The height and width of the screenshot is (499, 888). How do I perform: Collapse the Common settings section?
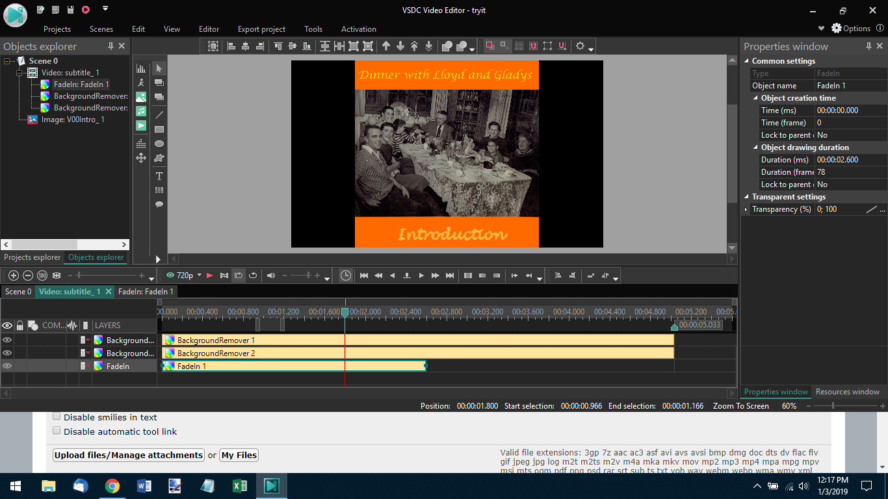click(747, 61)
